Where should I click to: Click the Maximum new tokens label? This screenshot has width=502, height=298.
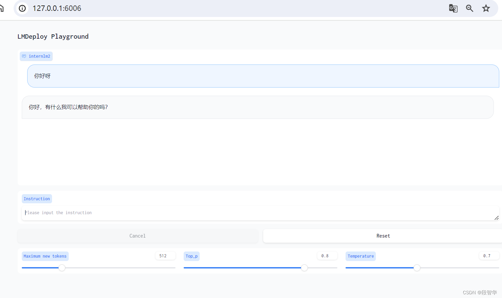pyautogui.click(x=45, y=256)
